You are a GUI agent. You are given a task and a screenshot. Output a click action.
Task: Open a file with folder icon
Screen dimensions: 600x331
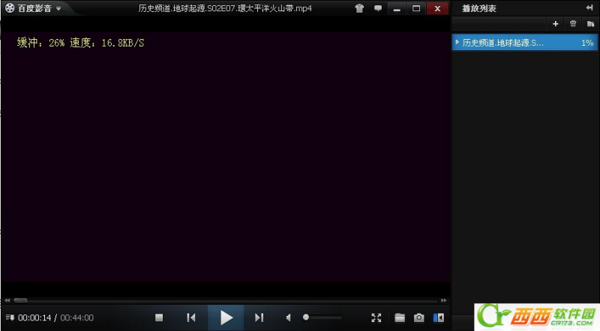(x=400, y=317)
